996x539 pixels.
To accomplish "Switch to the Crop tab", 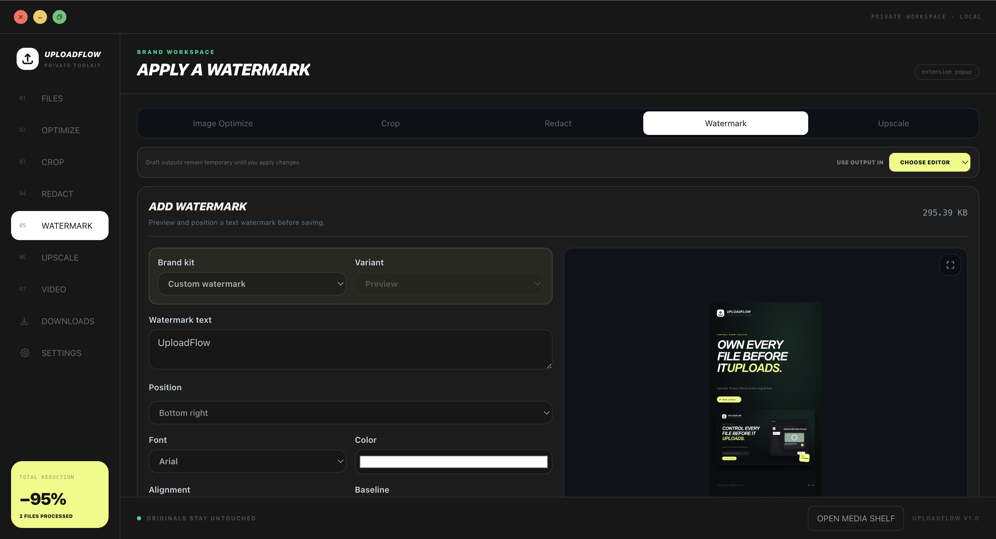I will 390,124.
